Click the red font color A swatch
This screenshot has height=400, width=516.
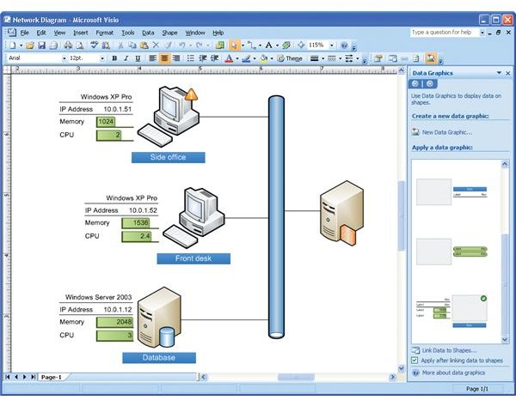tap(229, 58)
